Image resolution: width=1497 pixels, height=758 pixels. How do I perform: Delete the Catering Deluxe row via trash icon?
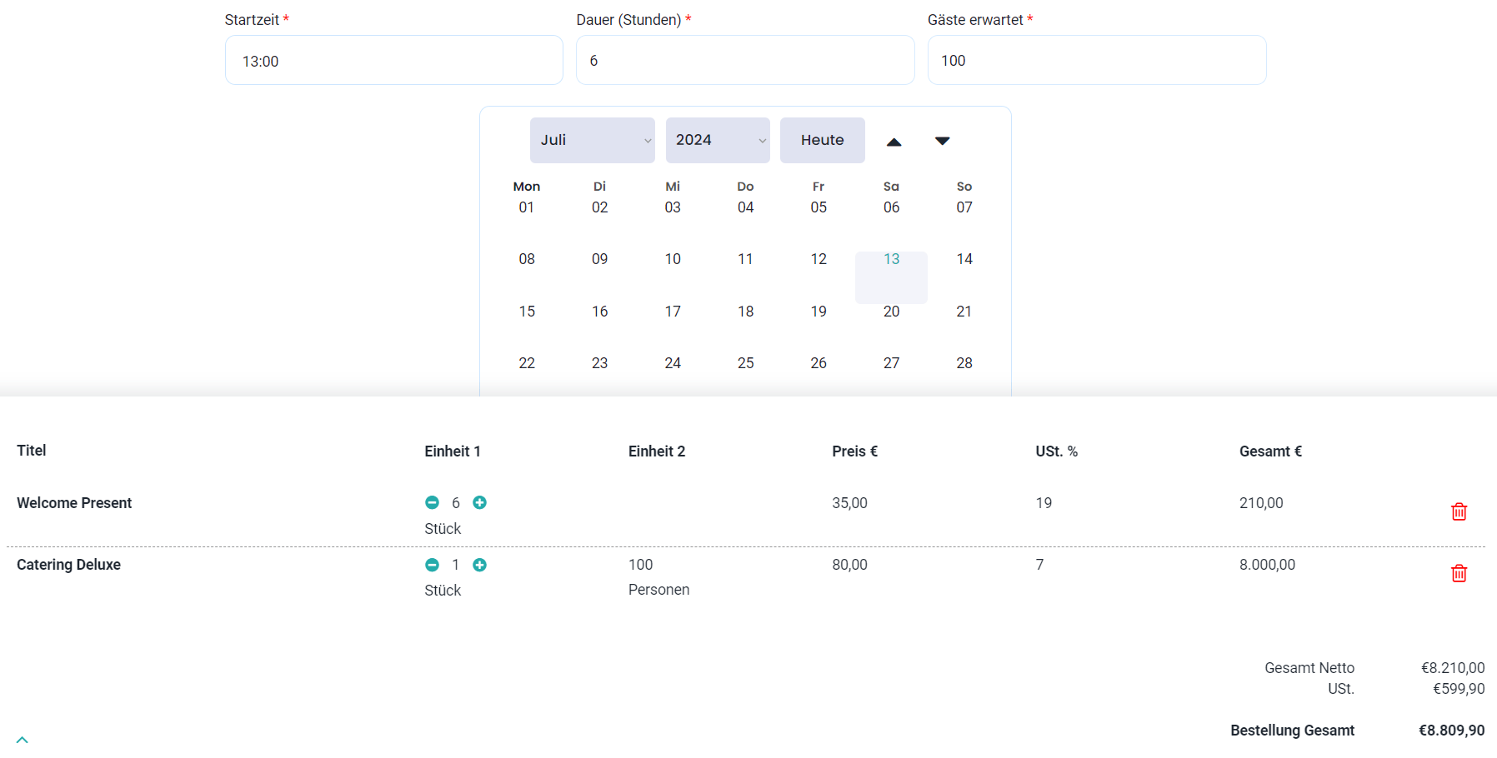tap(1459, 573)
